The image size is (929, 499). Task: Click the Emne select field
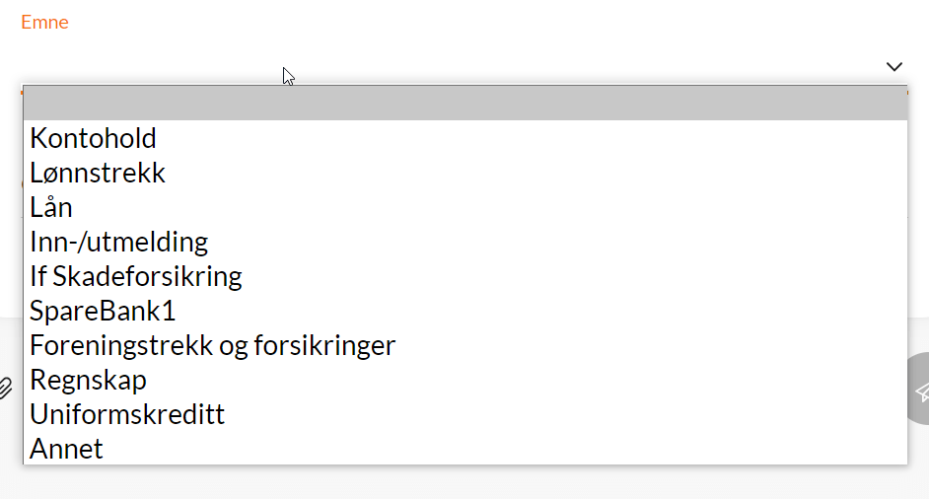pyautogui.click(x=454, y=67)
